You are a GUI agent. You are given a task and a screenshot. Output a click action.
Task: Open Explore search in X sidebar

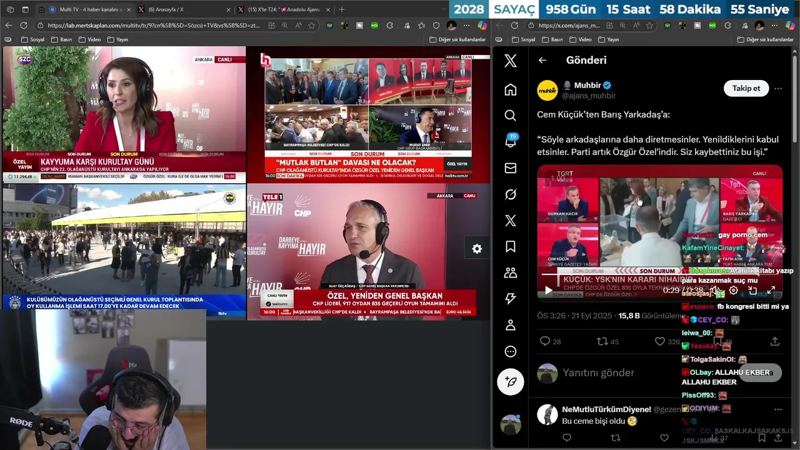511,116
